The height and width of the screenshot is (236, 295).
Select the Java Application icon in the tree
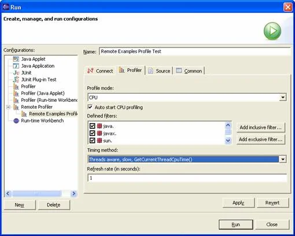click(16, 66)
